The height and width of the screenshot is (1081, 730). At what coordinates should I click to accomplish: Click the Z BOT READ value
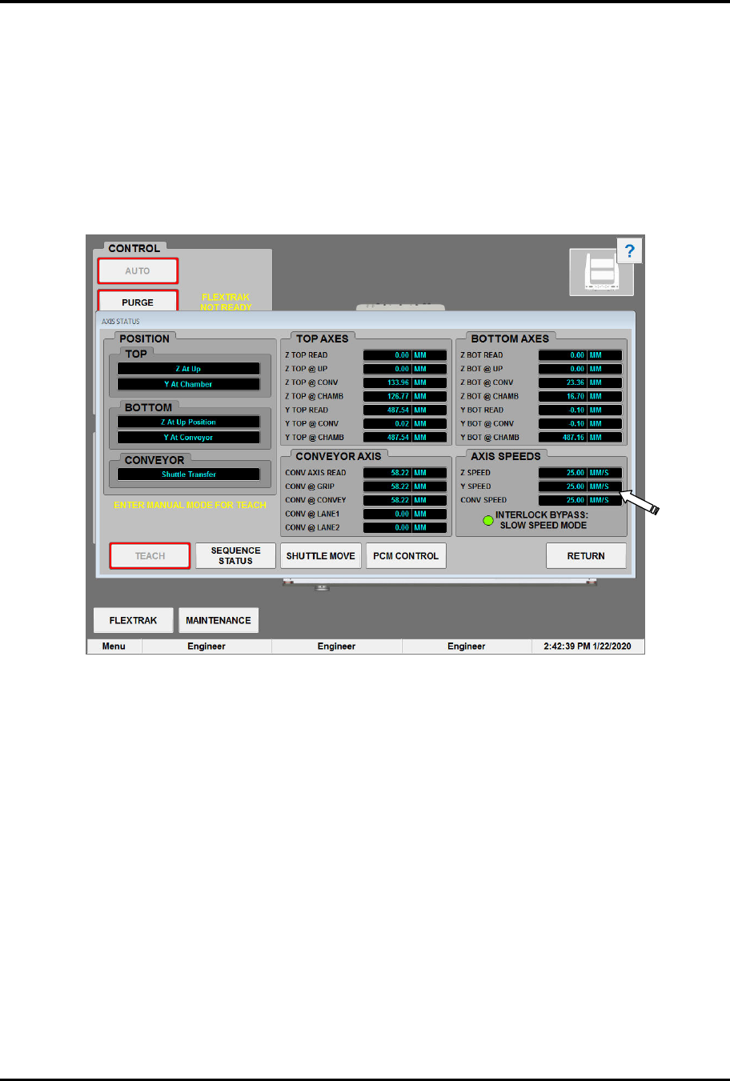click(580, 355)
